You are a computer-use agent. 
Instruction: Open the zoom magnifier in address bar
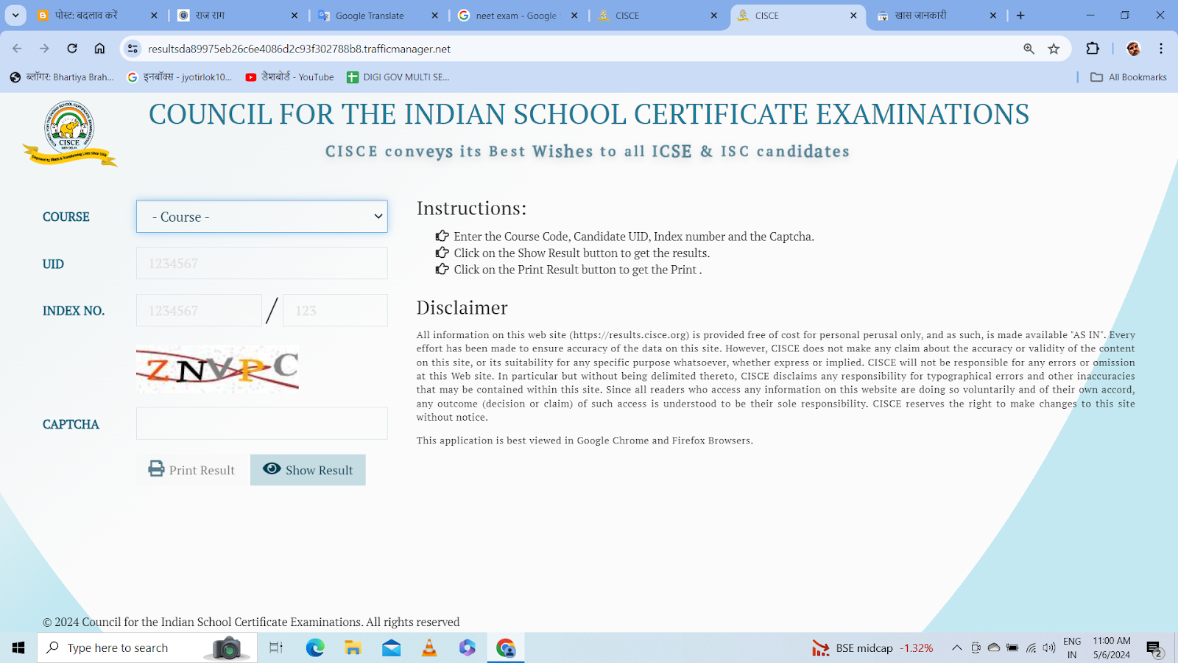coord(1029,49)
